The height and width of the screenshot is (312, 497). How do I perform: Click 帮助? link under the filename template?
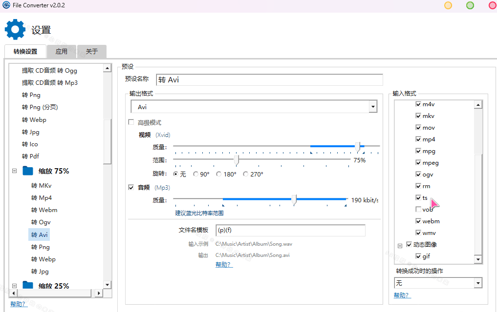[223, 265]
